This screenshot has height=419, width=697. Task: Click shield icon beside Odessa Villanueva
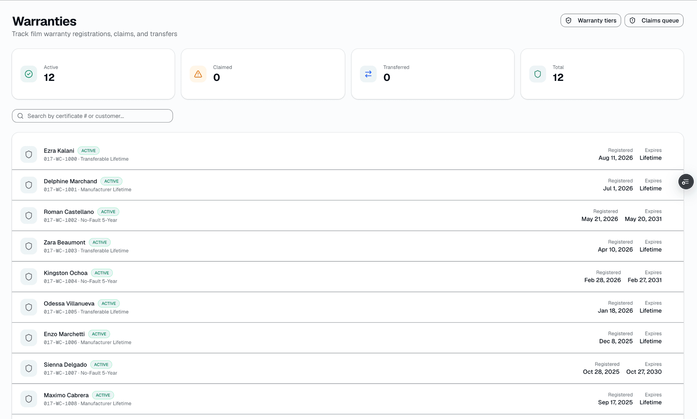click(x=29, y=307)
